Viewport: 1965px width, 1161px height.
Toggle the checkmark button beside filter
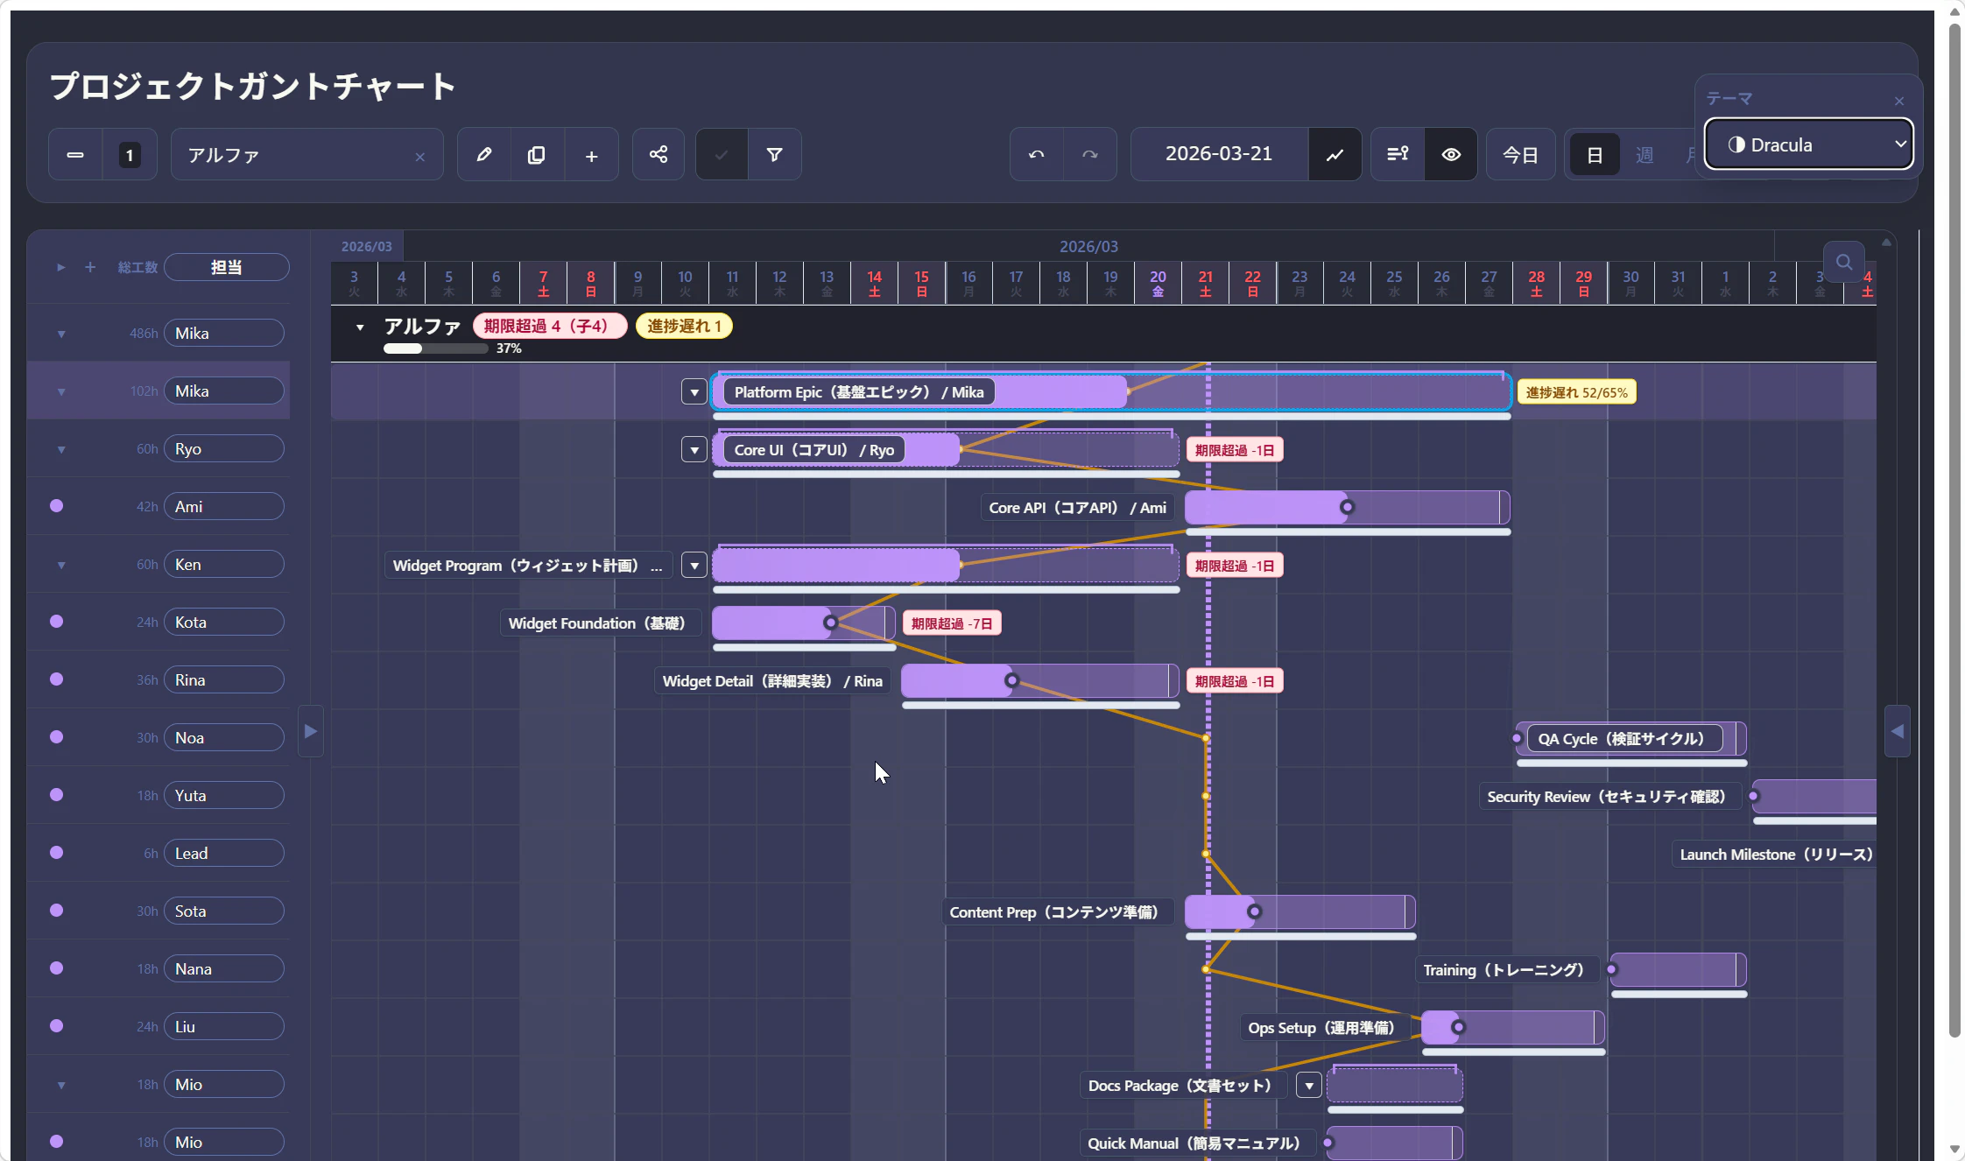[722, 155]
